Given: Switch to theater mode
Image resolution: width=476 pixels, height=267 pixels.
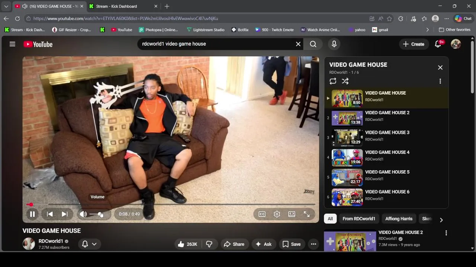Looking at the screenshot, I should 292,214.
